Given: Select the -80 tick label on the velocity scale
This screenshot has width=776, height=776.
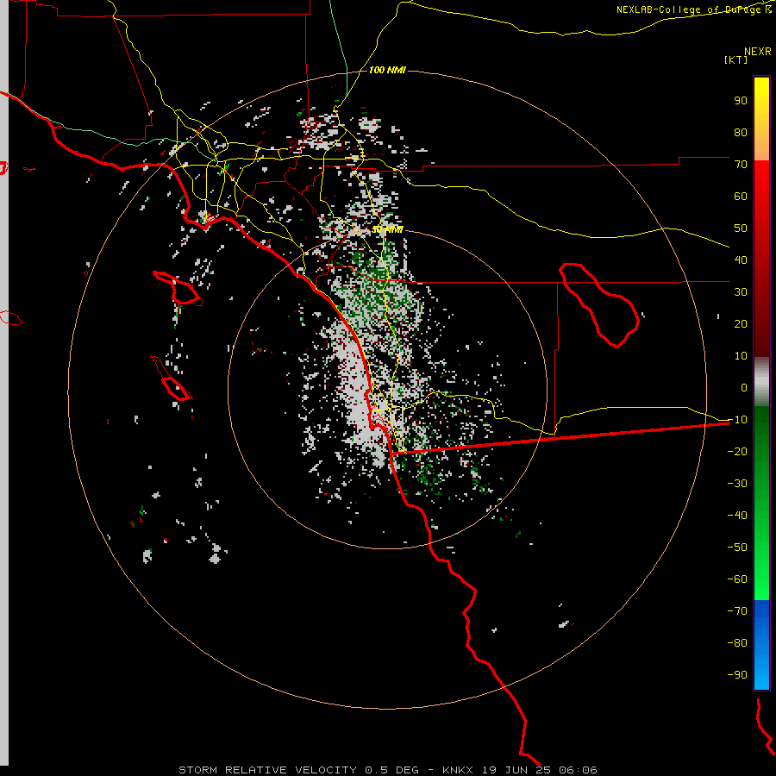Looking at the screenshot, I should point(737,643).
